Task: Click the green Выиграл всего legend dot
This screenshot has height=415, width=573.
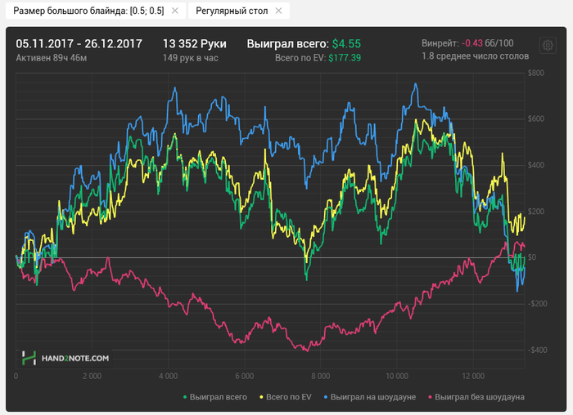Action: 185,397
